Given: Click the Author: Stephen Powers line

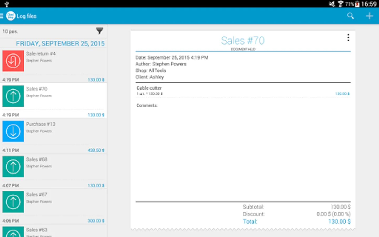Looking at the screenshot, I should (161, 64).
